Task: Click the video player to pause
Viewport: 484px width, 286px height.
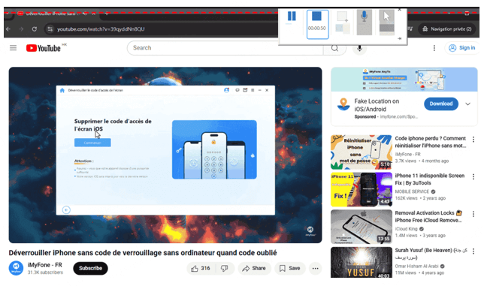Action: (x=165, y=155)
